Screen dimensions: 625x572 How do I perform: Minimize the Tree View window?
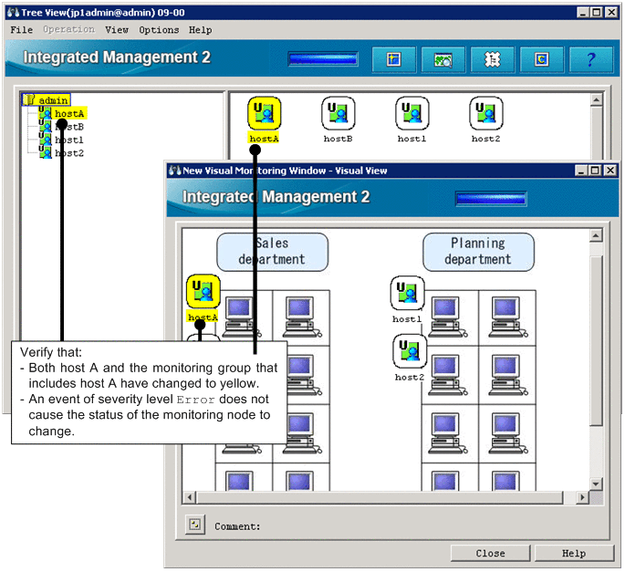[583, 13]
